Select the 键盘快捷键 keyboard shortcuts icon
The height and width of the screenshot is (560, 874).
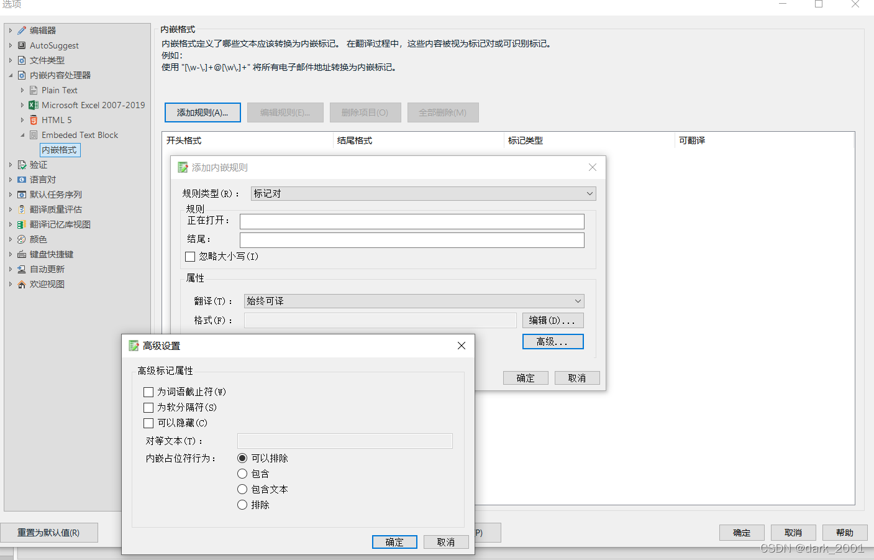(x=21, y=254)
